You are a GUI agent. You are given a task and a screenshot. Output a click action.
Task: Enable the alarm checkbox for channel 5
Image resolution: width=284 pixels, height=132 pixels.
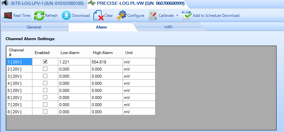45,90
